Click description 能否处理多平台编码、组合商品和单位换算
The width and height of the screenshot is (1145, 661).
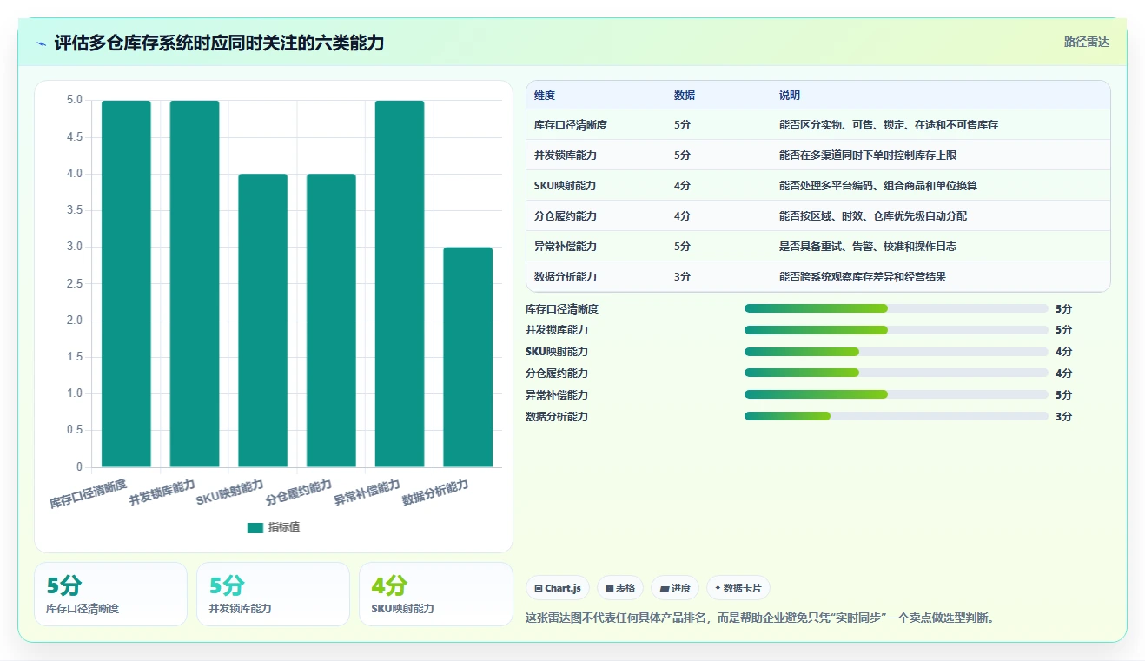[x=878, y=186]
